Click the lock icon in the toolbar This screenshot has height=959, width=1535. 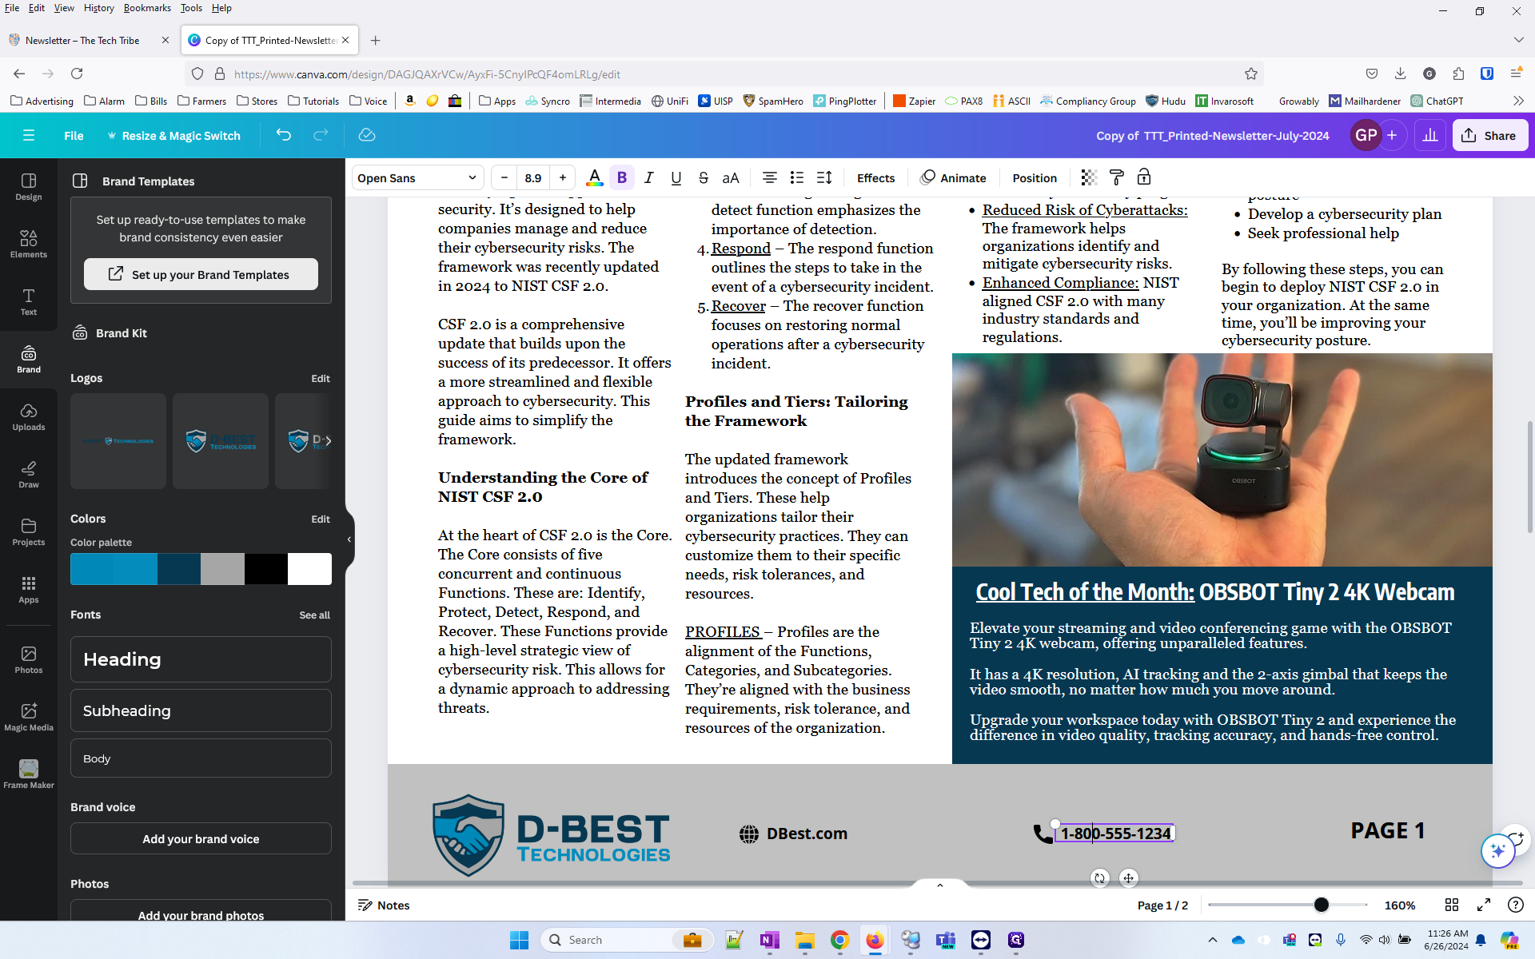(x=1144, y=177)
